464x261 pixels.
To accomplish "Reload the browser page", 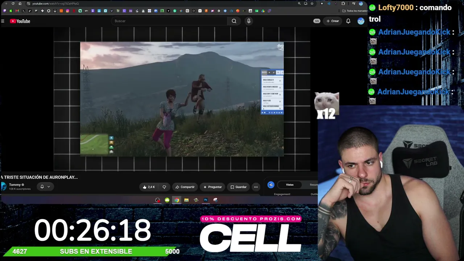I will coord(13,4).
